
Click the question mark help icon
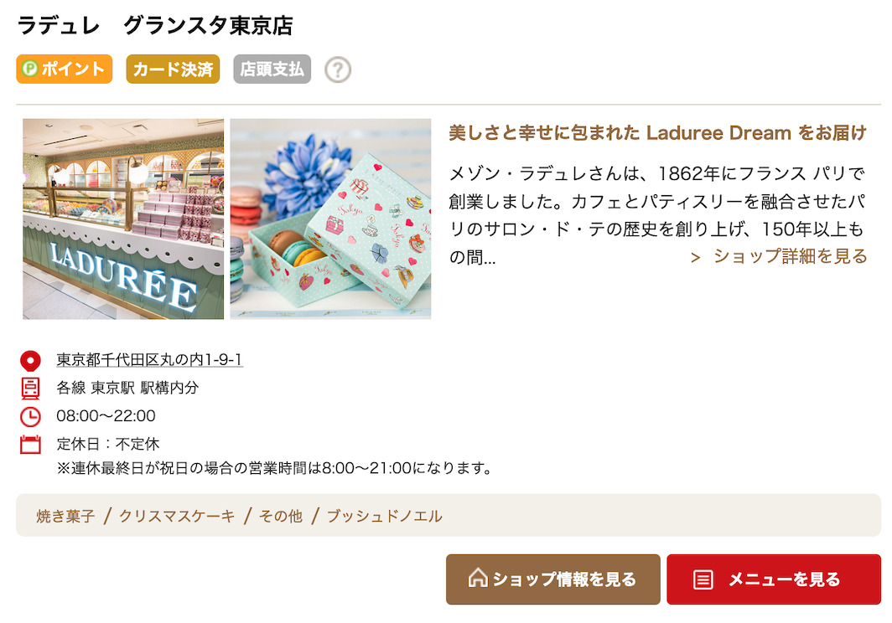click(338, 70)
